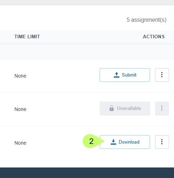Image resolution: width=174 pixels, height=178 pixels.
Task: Click None time limit in Submit row
Action: [20, 76]
